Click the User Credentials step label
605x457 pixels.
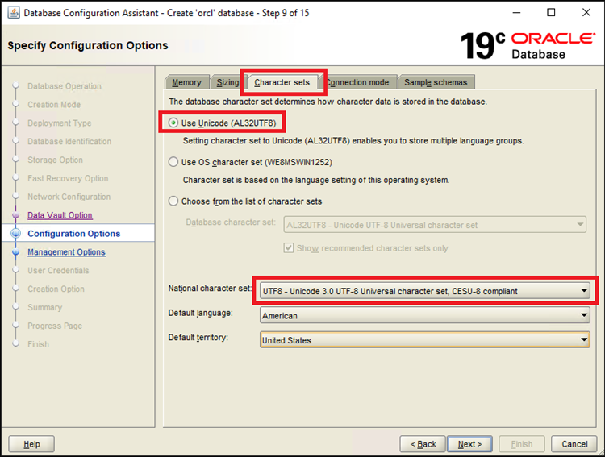(x=58, y=270)
